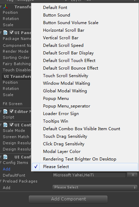Open the Preload Packages Please Select dropdown
The image size is (139, 207).
pyautogui.click(x=95, y=187)
